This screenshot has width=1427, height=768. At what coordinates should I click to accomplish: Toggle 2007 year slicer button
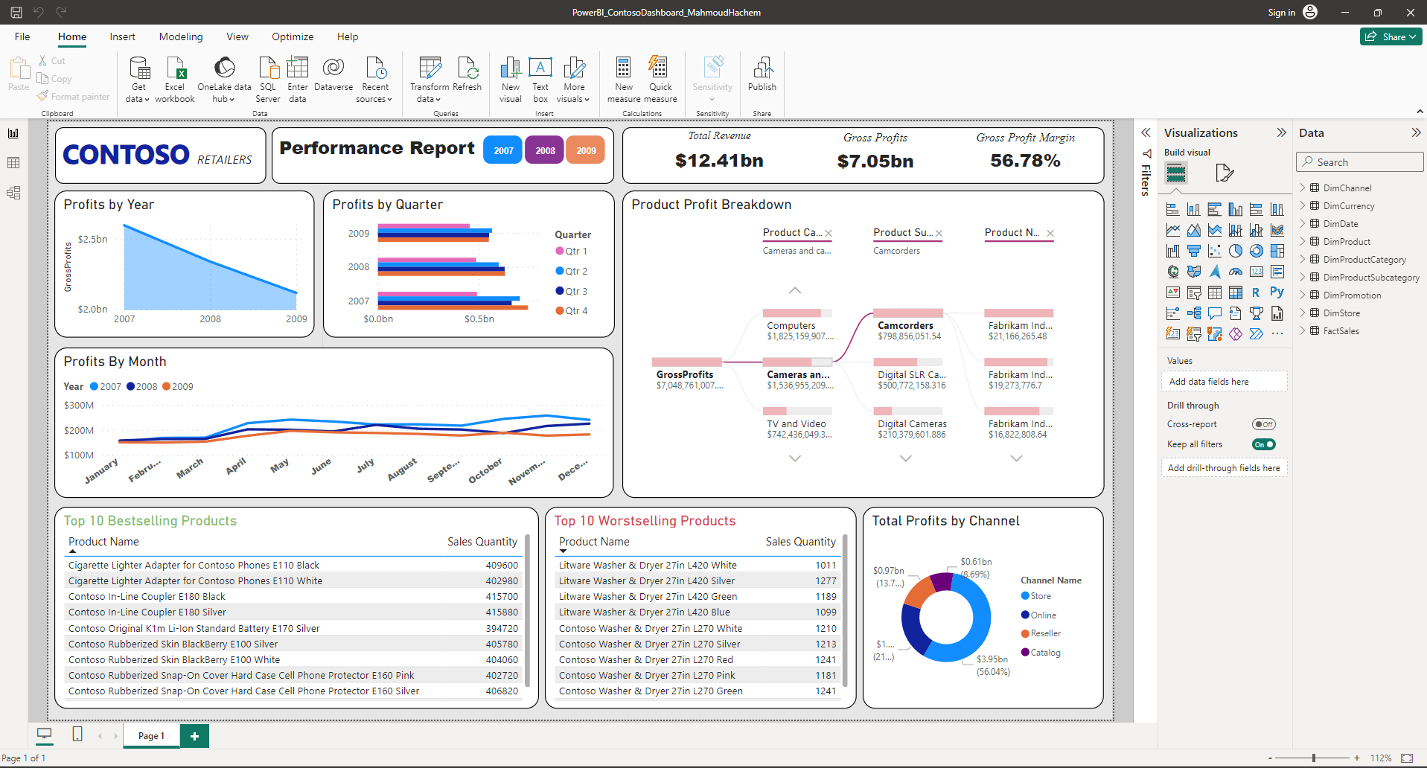coord(503,150)
